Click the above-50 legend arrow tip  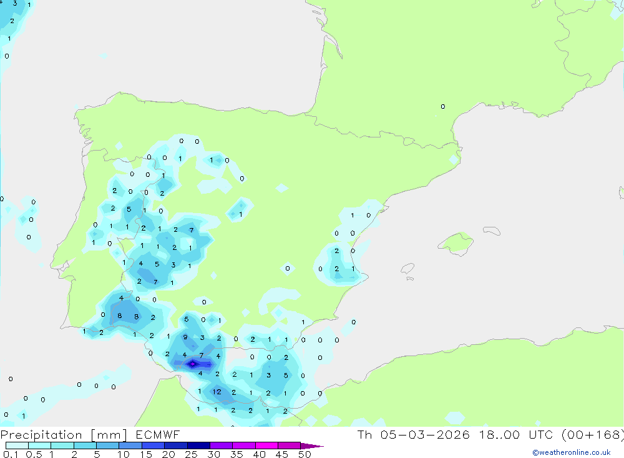pyautogui.click(x=313, y=446)
